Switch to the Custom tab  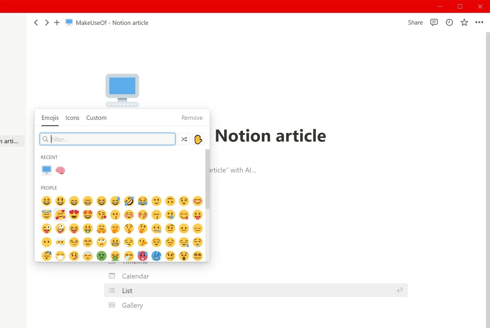[x=96, y=118]
